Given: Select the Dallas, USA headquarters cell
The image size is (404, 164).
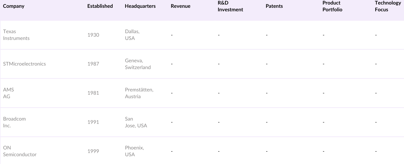Looking at the screenshot, I should [x=132, y=35].
